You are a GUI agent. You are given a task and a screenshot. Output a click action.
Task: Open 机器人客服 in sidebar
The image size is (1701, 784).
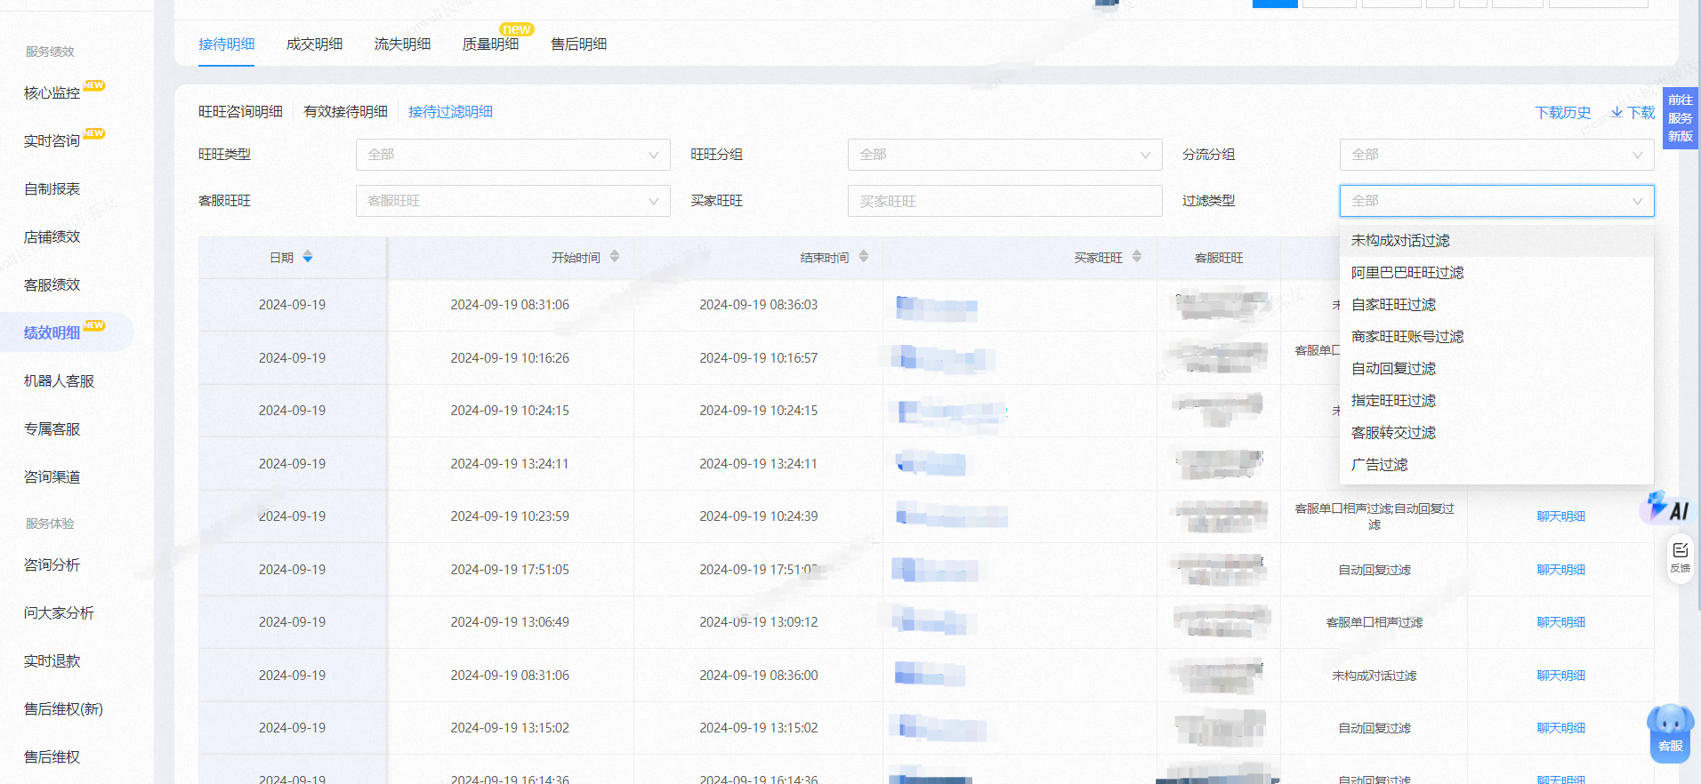[x=59, y=381]
